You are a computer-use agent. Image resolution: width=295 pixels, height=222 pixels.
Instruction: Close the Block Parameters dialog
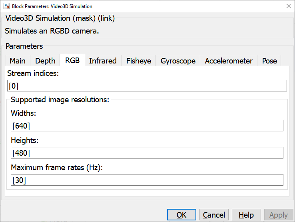(x=288, y=6)
